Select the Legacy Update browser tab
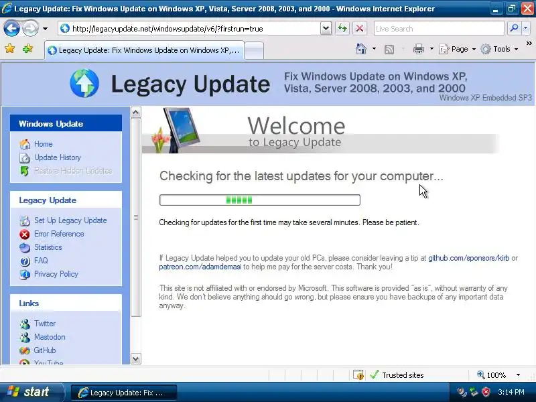Image resolution: width=536 pixels, height=402 pixels. pyautogui.click(x=145, y=50)
